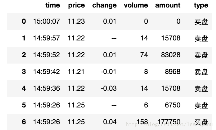Click the blog.csdn.net watermark URL
This screenshot has height=130, width=216.
pyautogui.click(x=169, y=124)
